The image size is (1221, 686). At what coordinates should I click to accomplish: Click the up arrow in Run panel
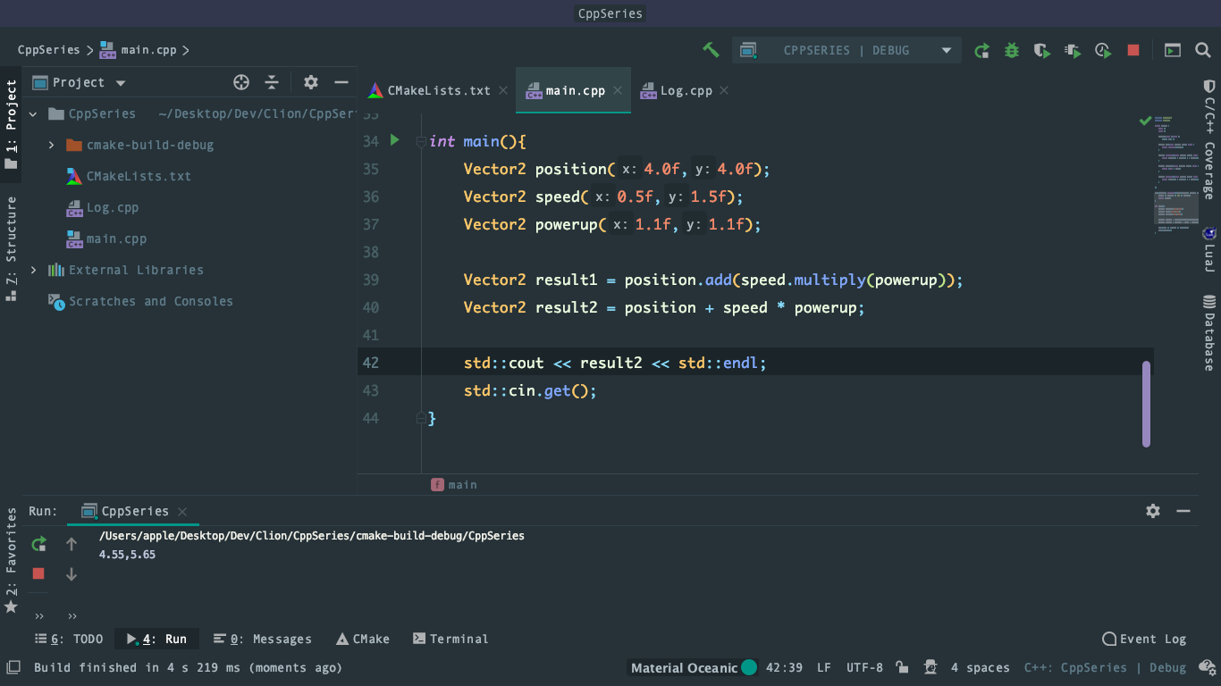(72, 544)
